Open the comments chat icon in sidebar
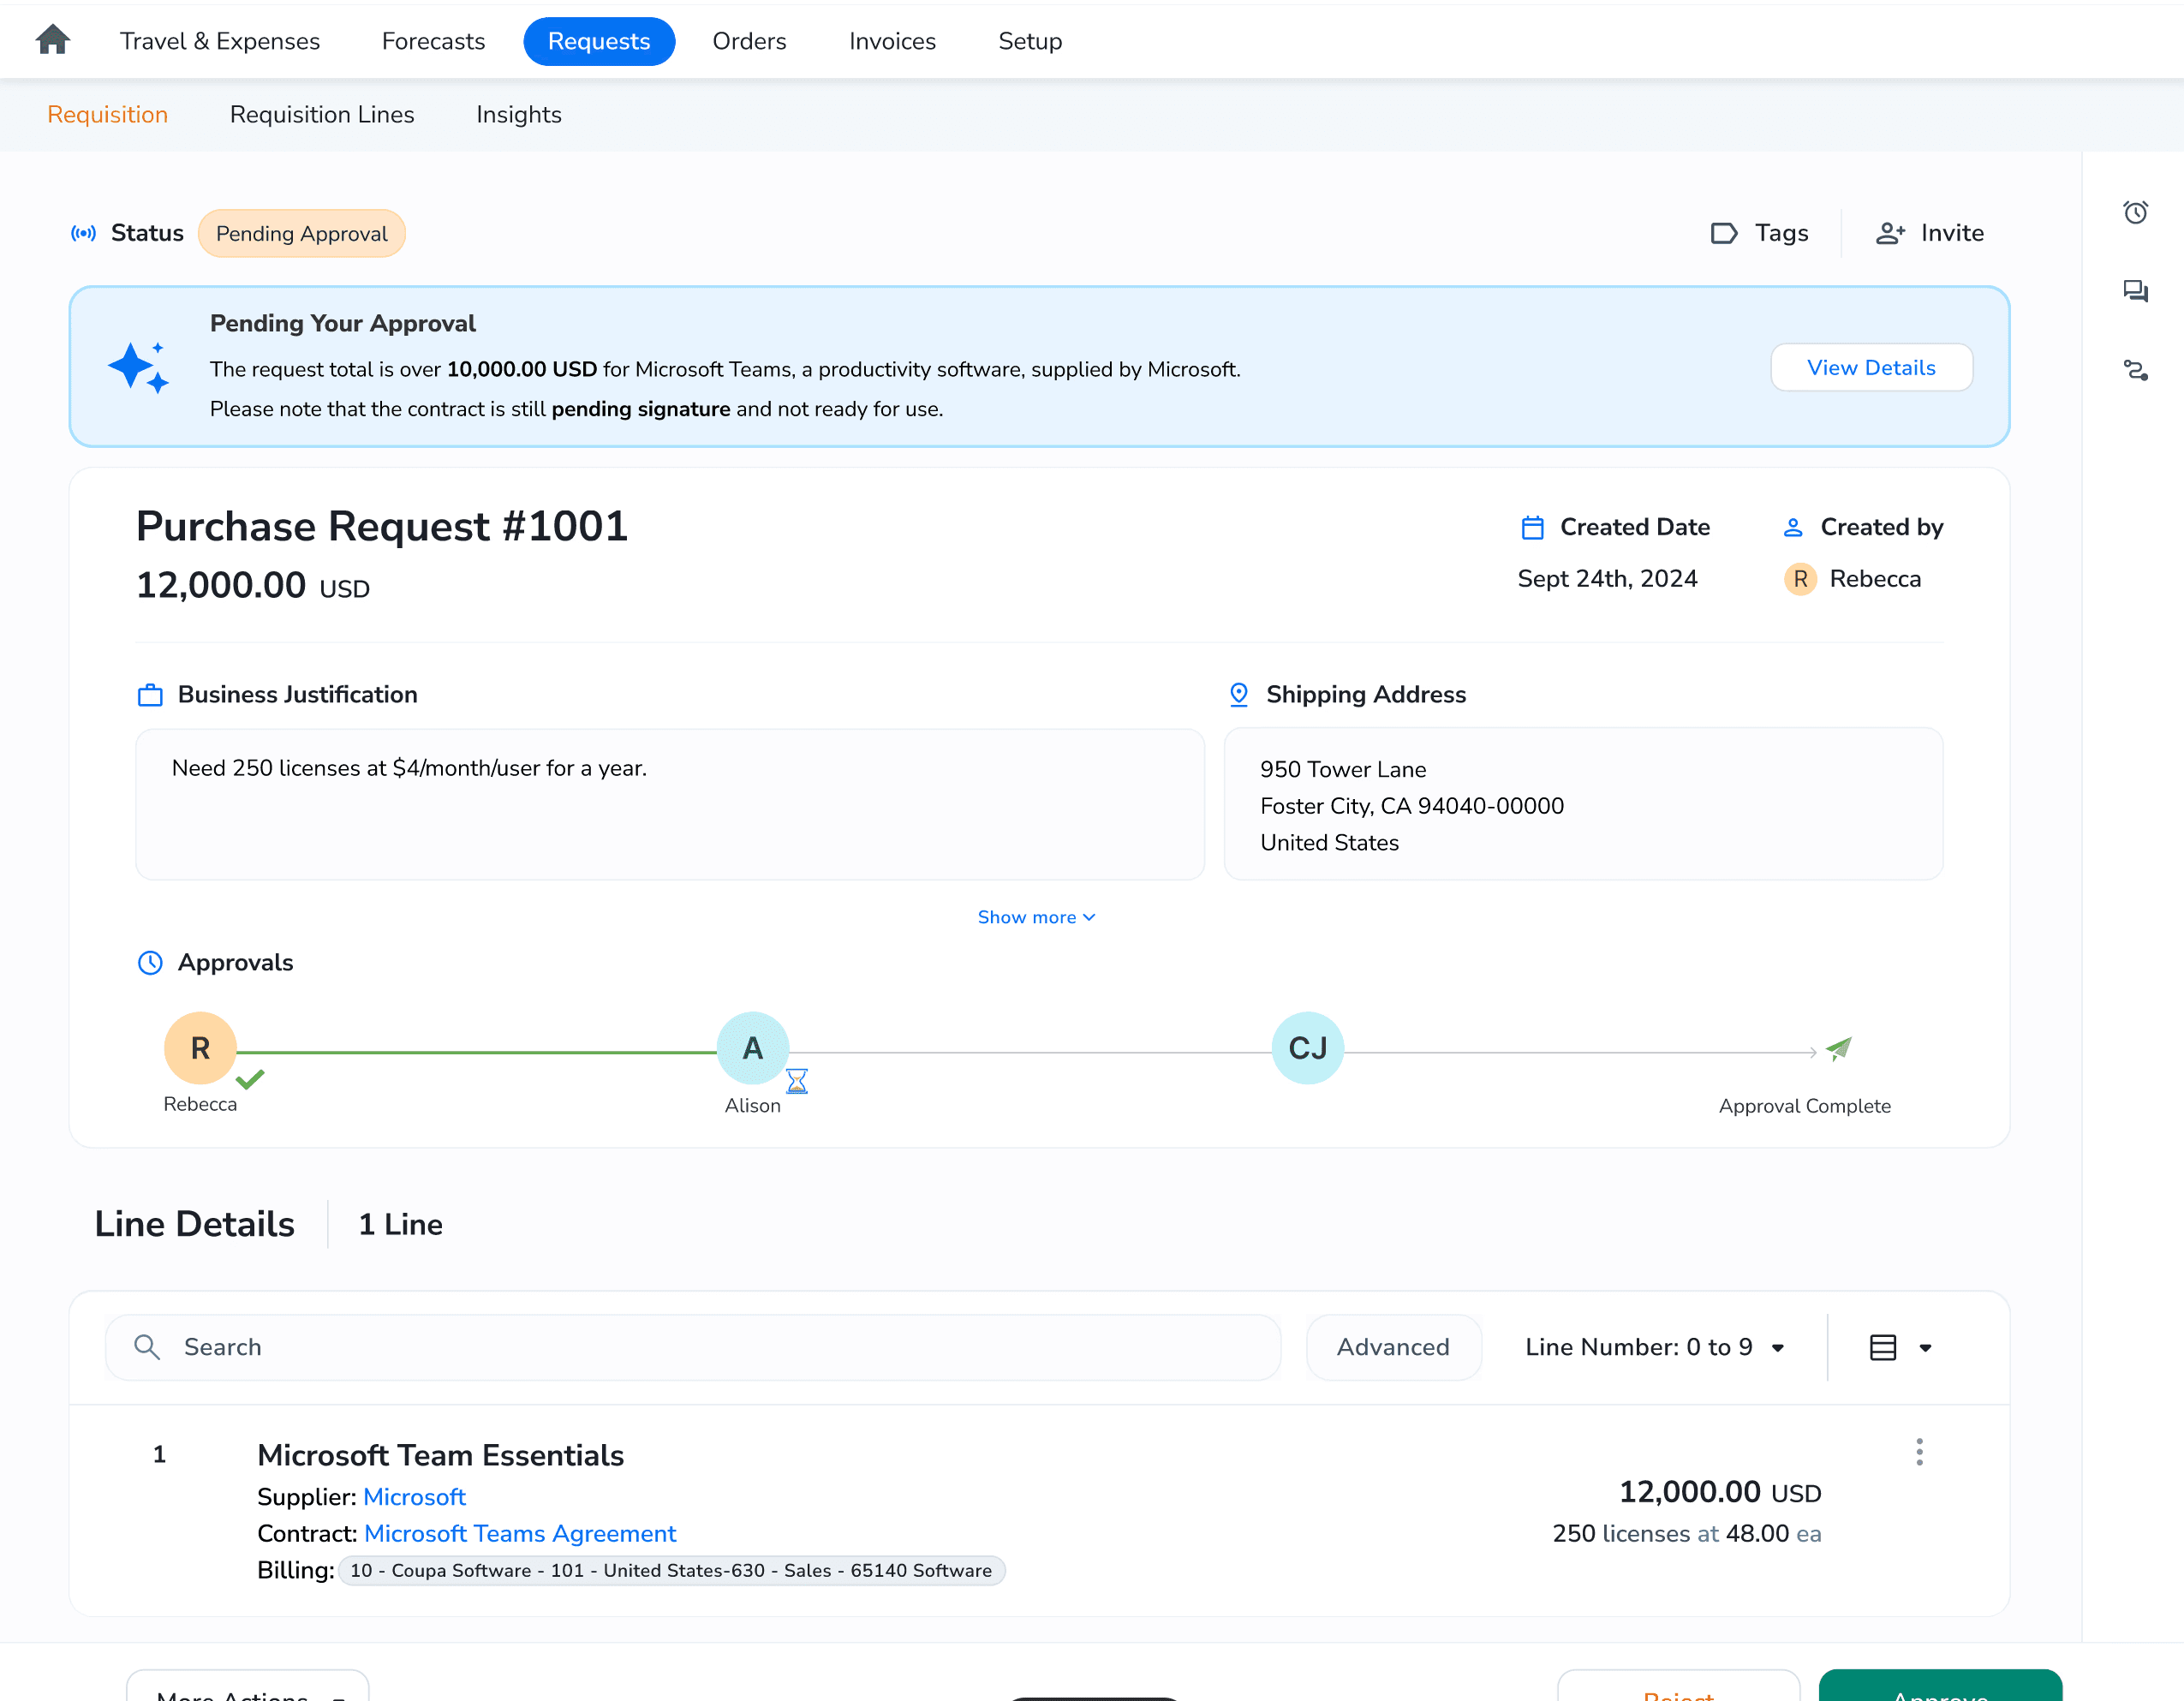 click(x=2135, y=291)
